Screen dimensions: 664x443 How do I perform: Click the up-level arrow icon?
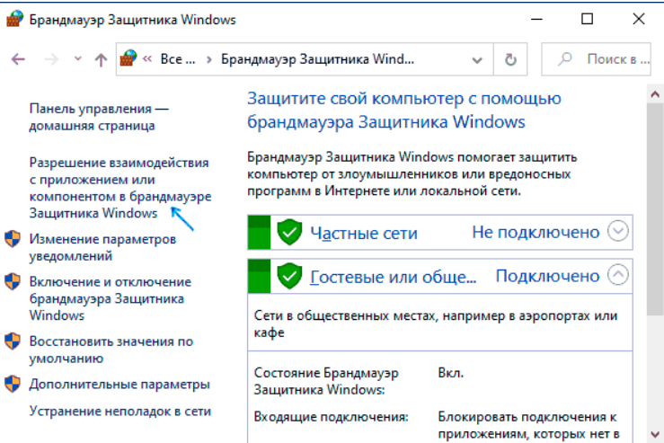tap(101, 60)
